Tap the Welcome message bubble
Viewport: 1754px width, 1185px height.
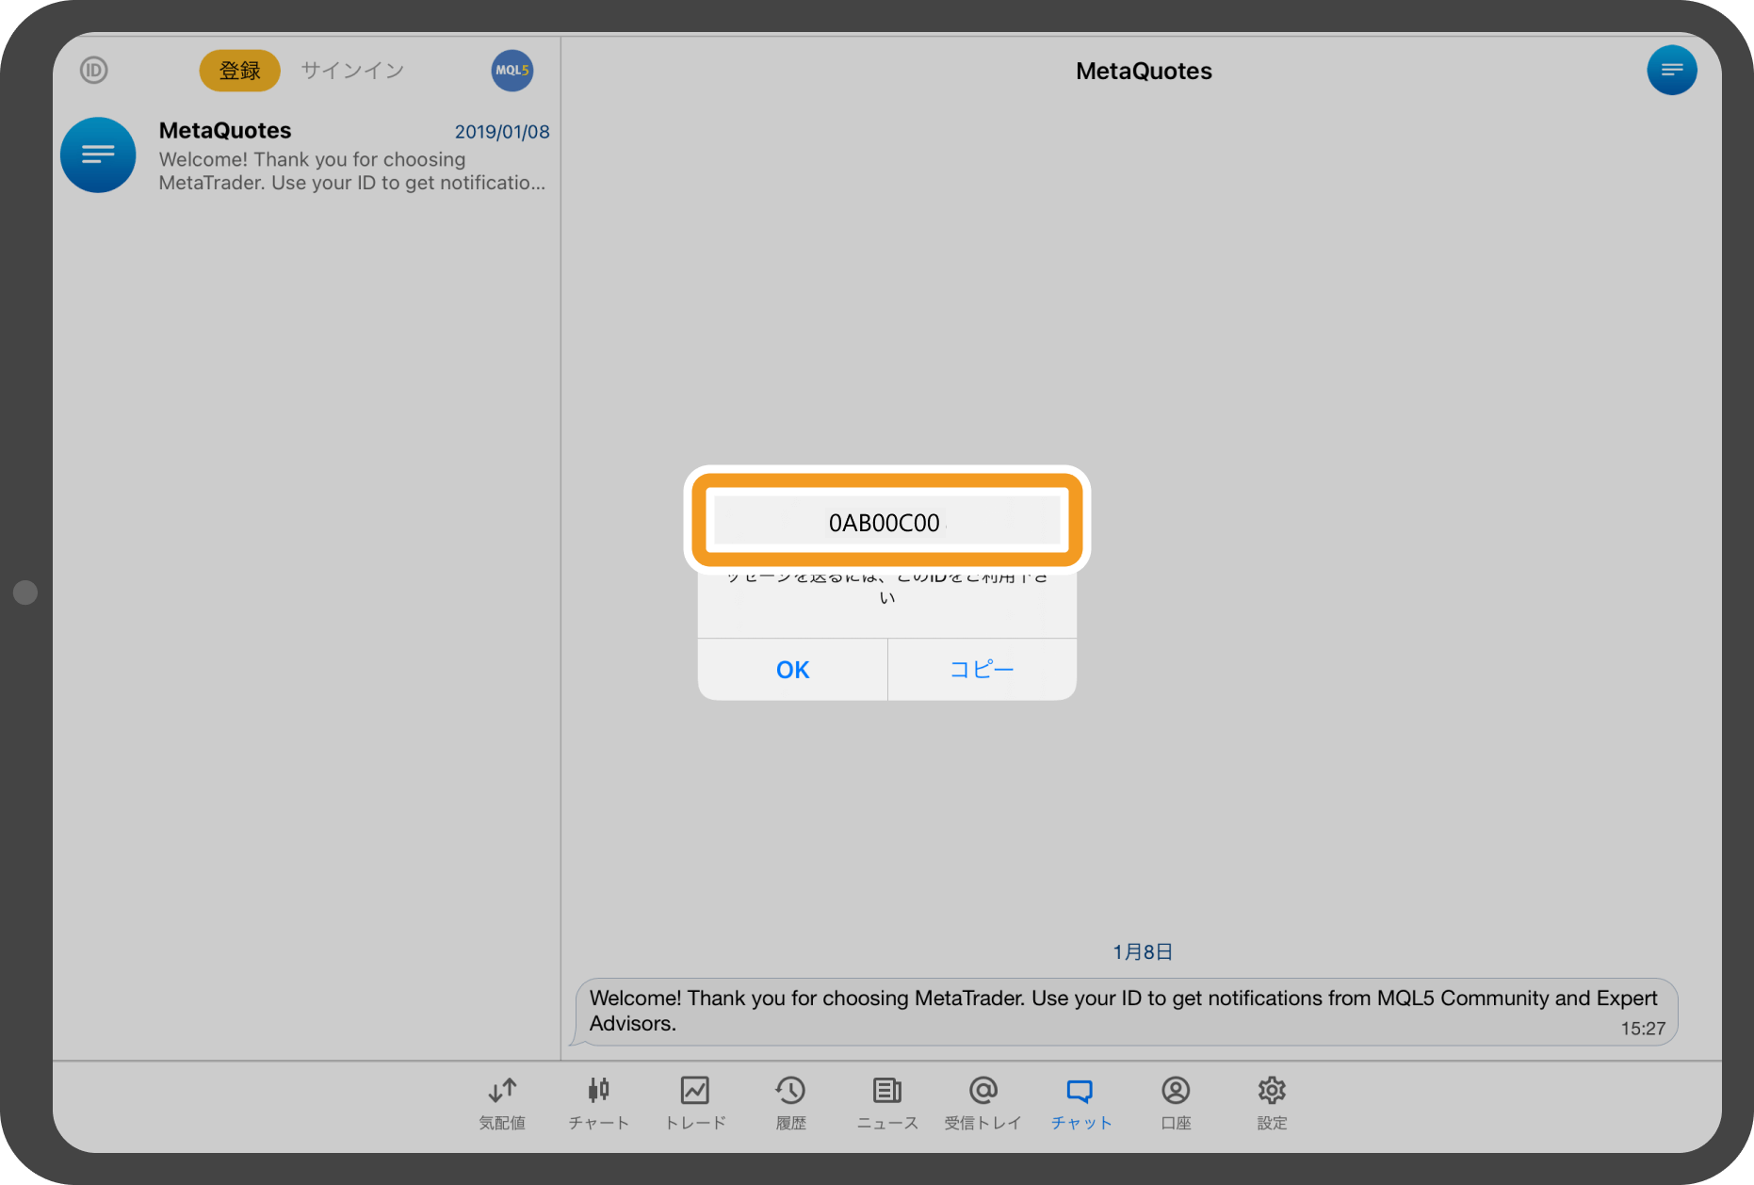click(1126, 1011)
